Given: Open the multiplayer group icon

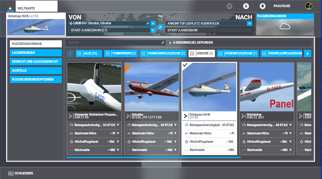Looking at the screenshot, I should [229, 6].
